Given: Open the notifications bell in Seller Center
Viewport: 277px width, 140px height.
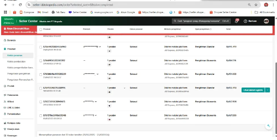Looking at the screenshot, I should [x=236, y=21].
